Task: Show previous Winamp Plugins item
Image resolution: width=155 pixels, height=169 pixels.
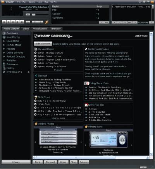Action: [x=35, y=142]
